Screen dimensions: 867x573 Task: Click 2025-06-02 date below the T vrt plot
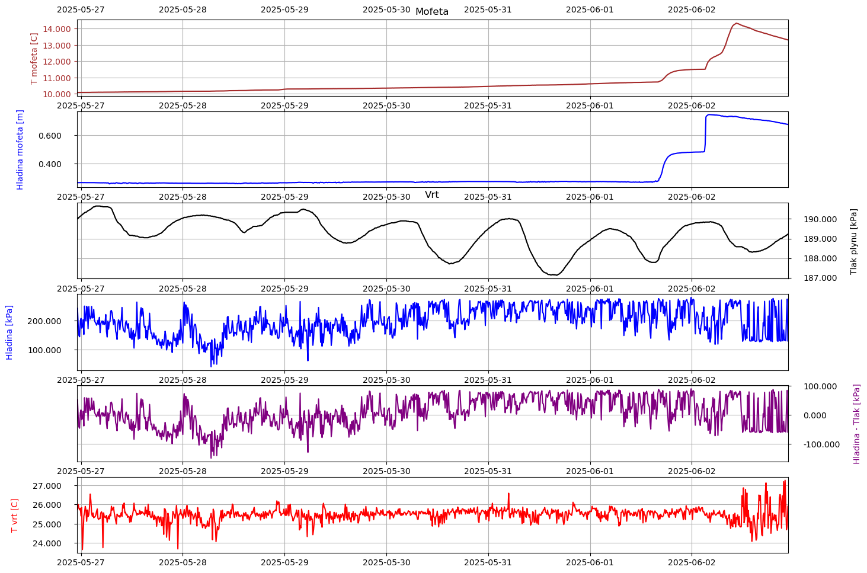point(692,563)
